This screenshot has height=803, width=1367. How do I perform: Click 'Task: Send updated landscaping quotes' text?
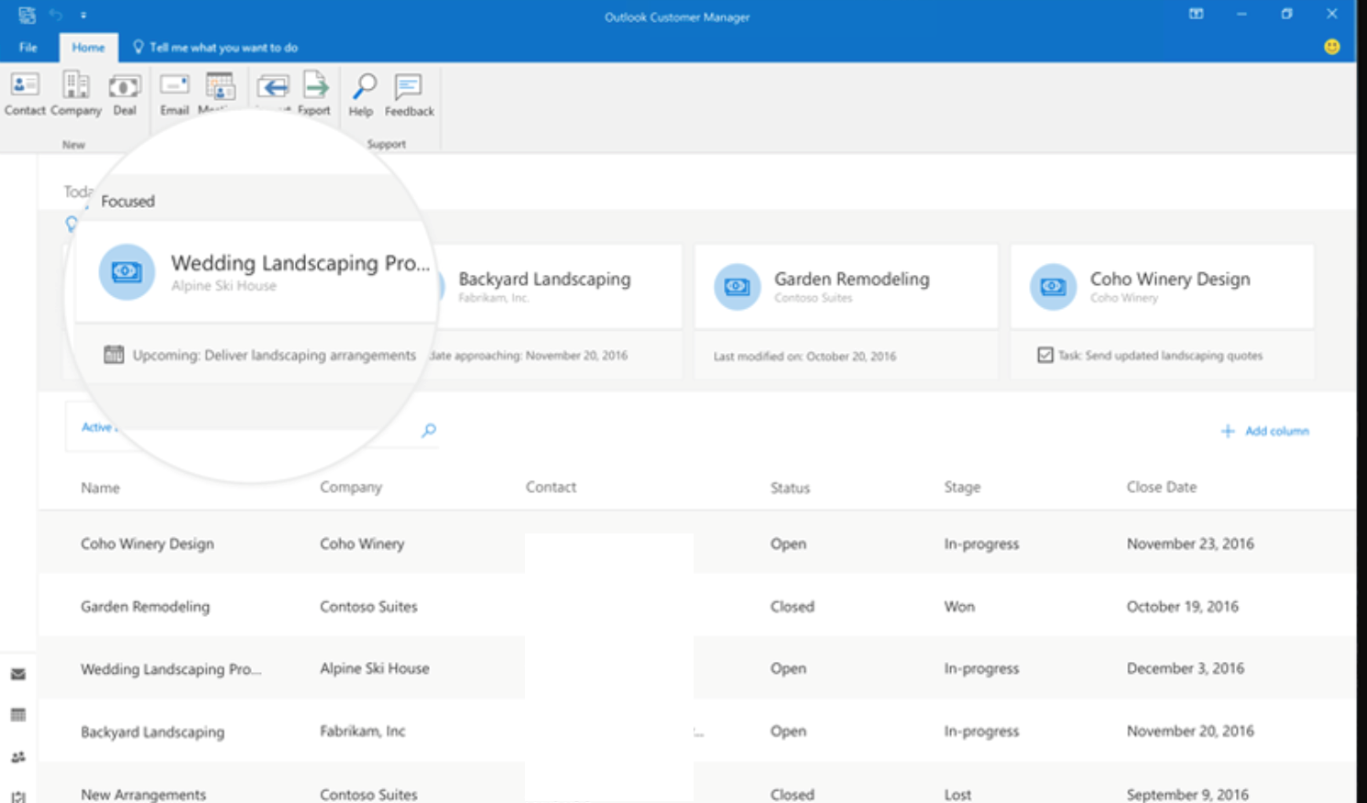(x=1160, y=355)
